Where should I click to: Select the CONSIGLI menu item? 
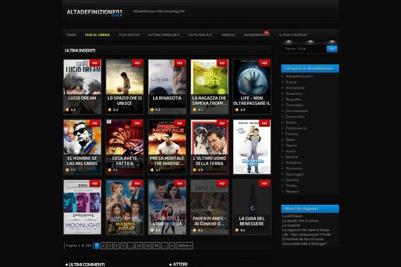point(228,35)
